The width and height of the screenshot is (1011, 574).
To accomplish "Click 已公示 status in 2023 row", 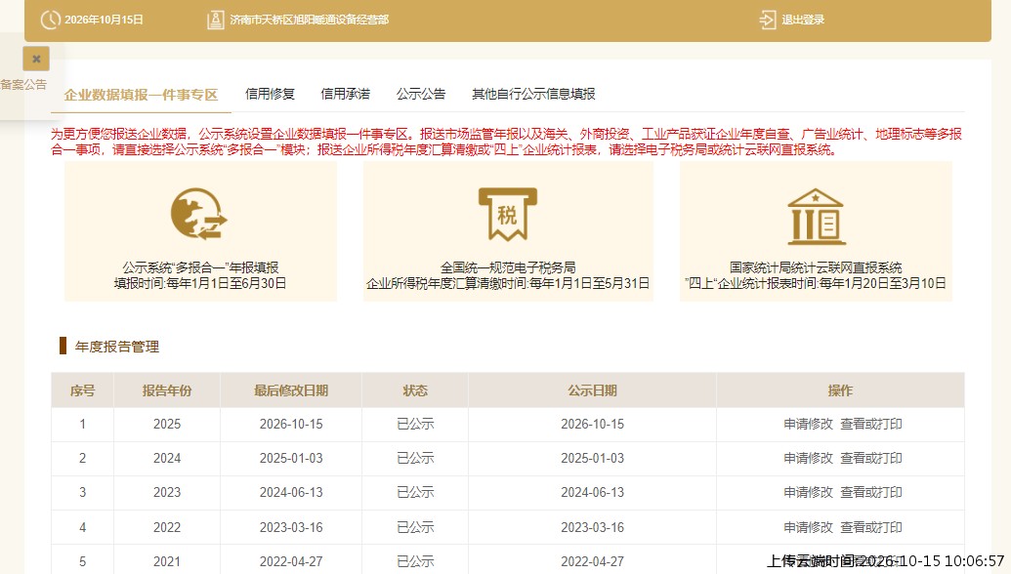I will (x=415, y=492).
